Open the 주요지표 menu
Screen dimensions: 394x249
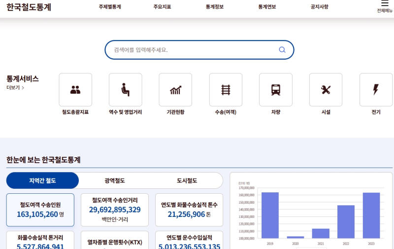[162, 7]
